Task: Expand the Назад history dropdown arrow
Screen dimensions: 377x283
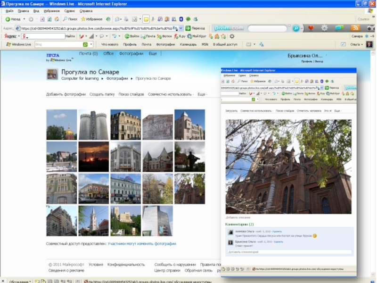Action: (x=24, y=19)
